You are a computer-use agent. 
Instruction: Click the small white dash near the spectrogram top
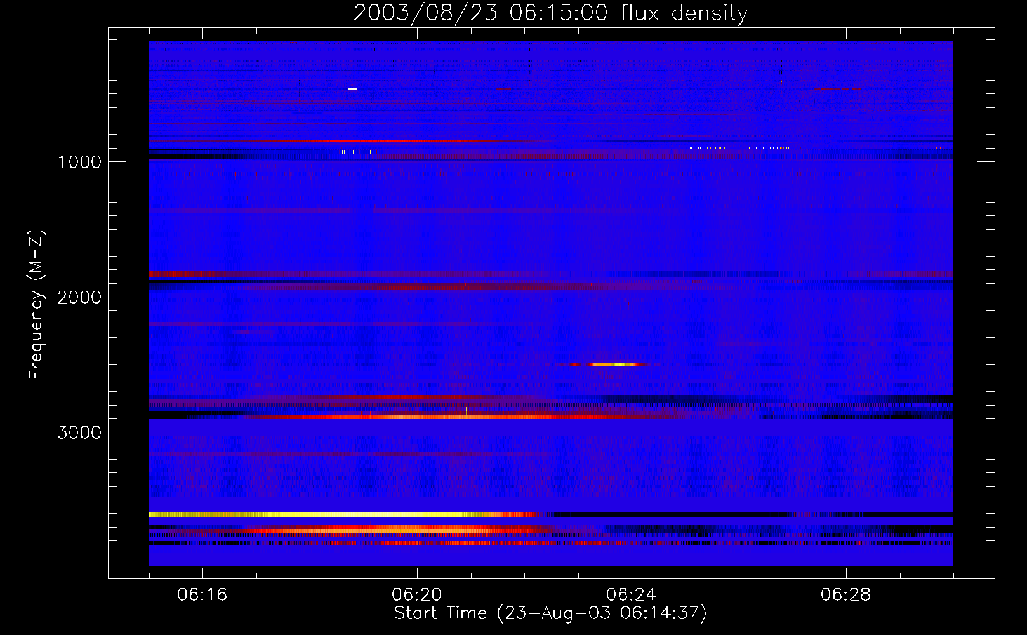click(353, 89)
